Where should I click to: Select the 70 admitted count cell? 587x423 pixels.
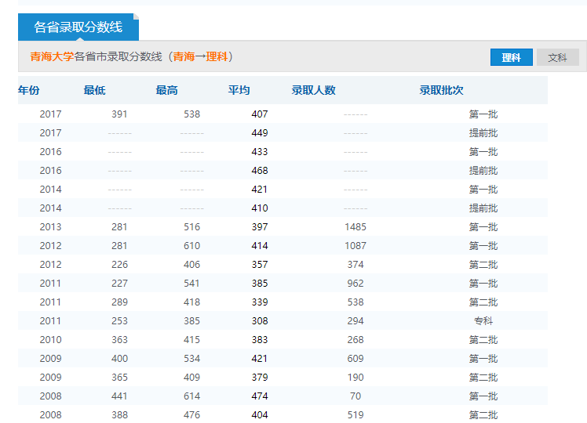[x=355, y=396]
